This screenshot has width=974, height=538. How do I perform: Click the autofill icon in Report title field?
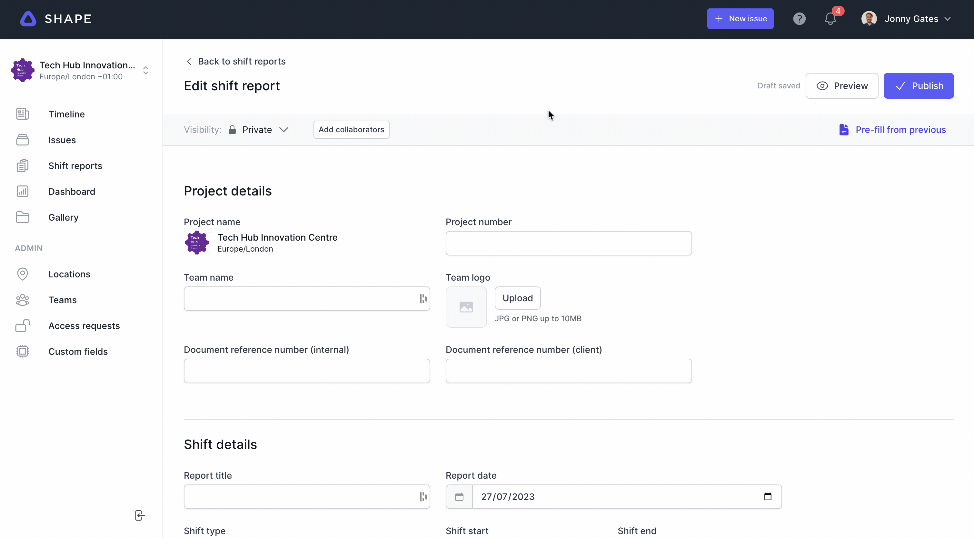click(x=423, y=497)
